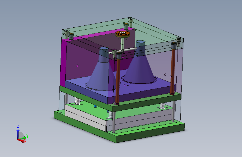Click the red X axis label of the triad

[x=25, y=141]
